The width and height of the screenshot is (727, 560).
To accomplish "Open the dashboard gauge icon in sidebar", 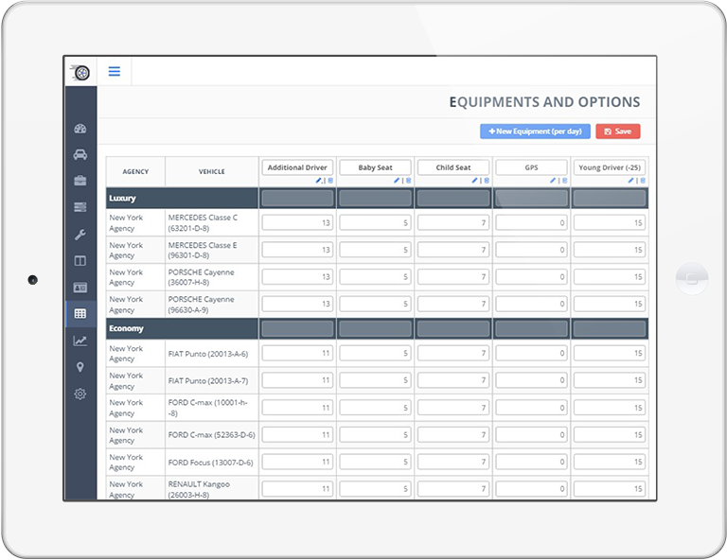I will pyautogui.click(x=80, y=129).
